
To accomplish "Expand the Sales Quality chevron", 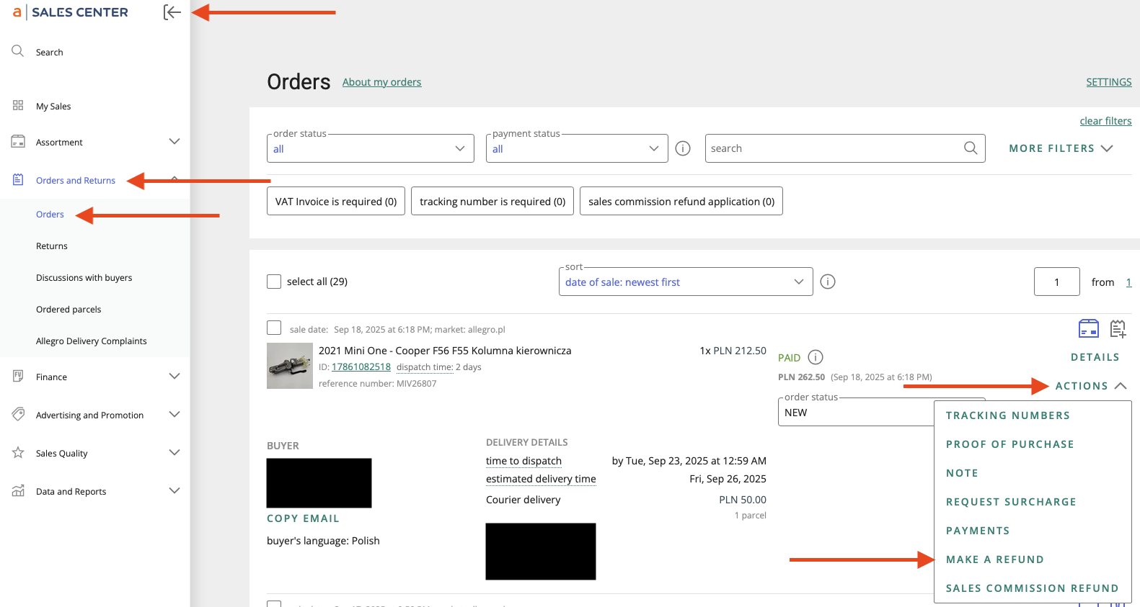I will [174, 453].
